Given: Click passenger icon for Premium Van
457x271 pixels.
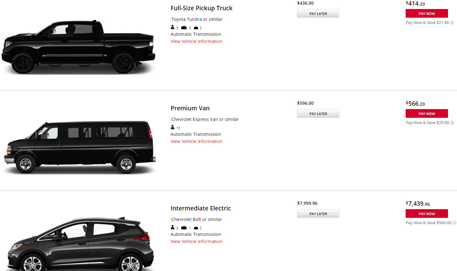Looking at the screenshot, I should point(172,127).
